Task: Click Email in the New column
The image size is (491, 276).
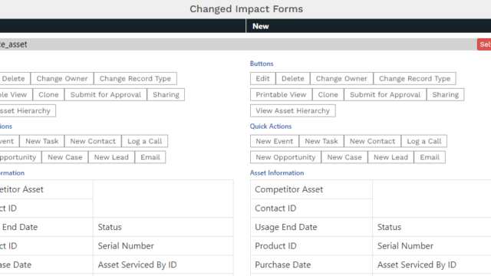Action: click(430, 157)
